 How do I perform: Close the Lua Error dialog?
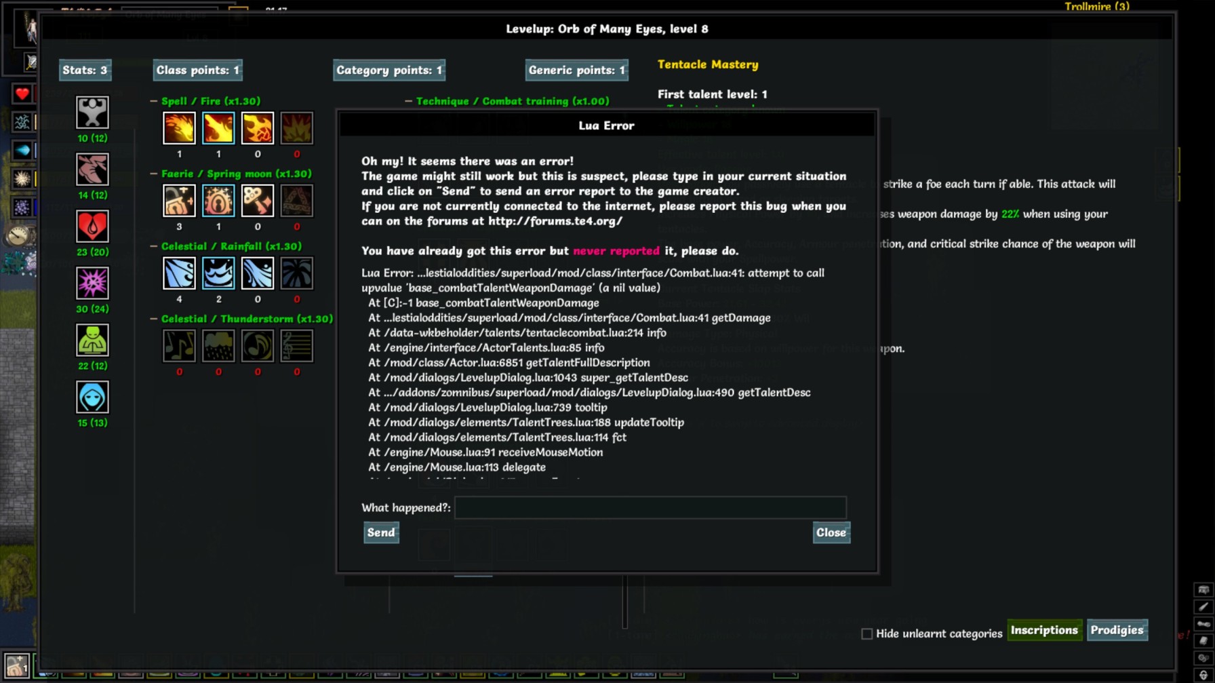coord(831,532)
